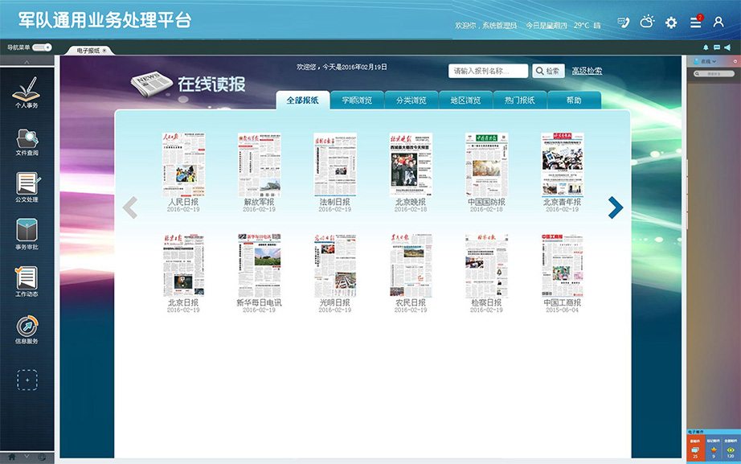
Task: Select the 热门报纸 tab
Action: point(520,101)
